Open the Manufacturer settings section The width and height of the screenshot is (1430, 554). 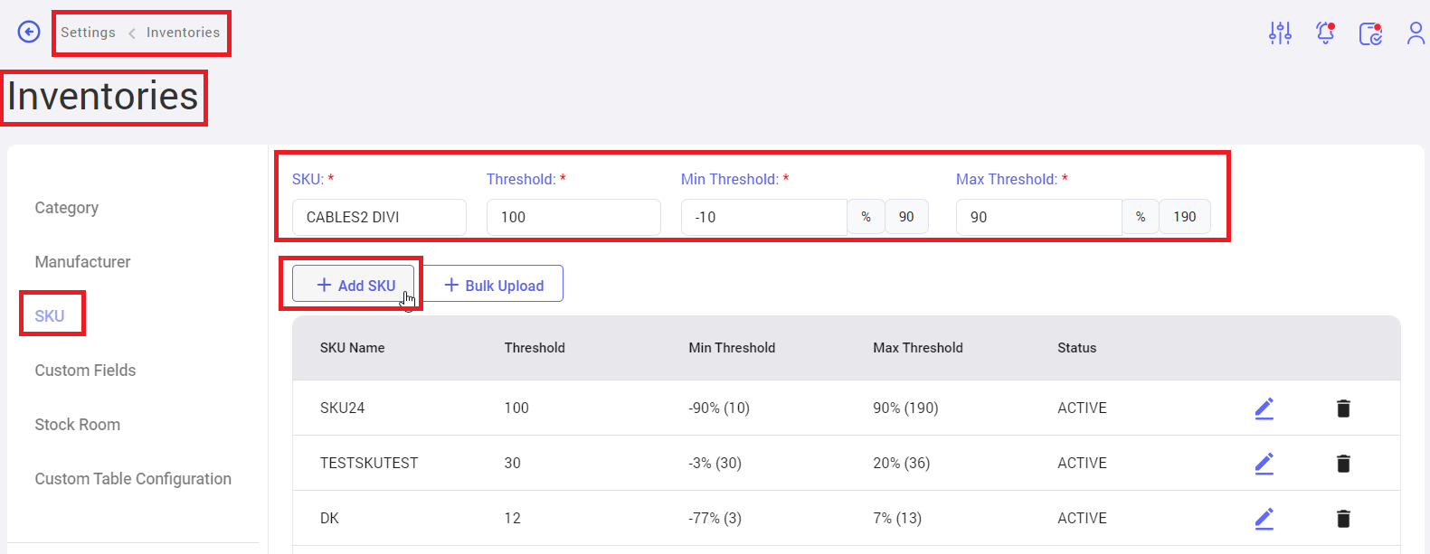coord(82,262)
